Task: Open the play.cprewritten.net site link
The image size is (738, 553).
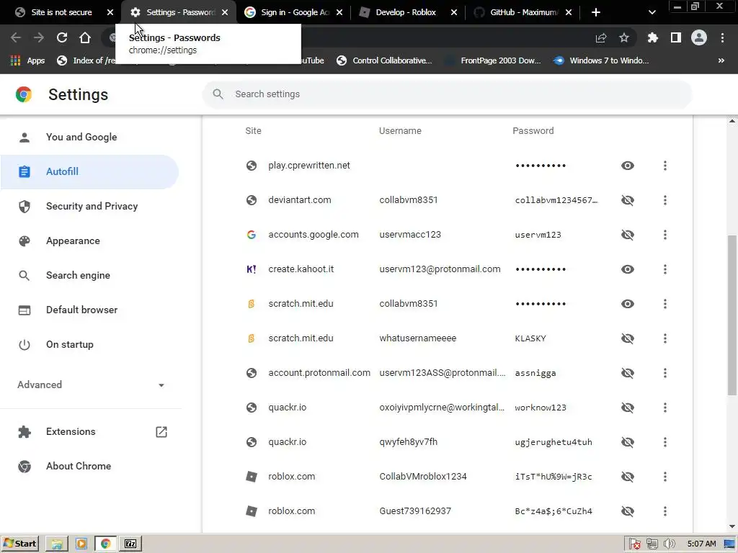Action: coord(309,166)
